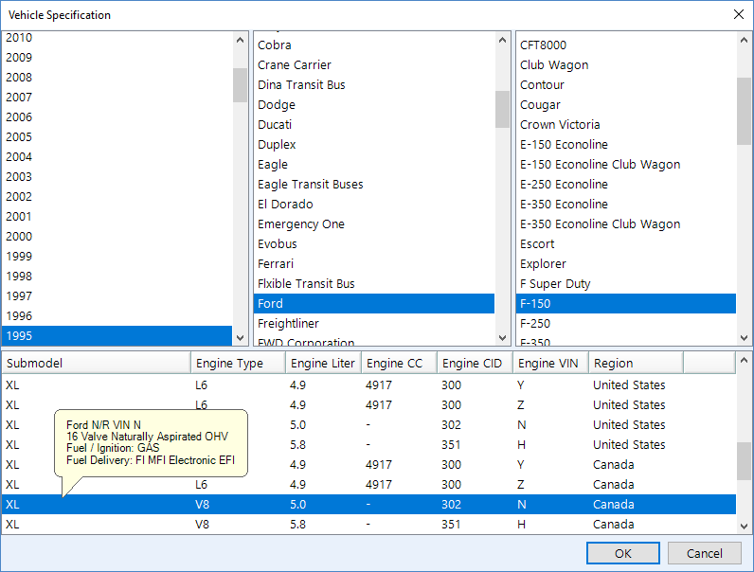Select Dina Transit Bus make
754x572 pixels.
tap(374, 85)
